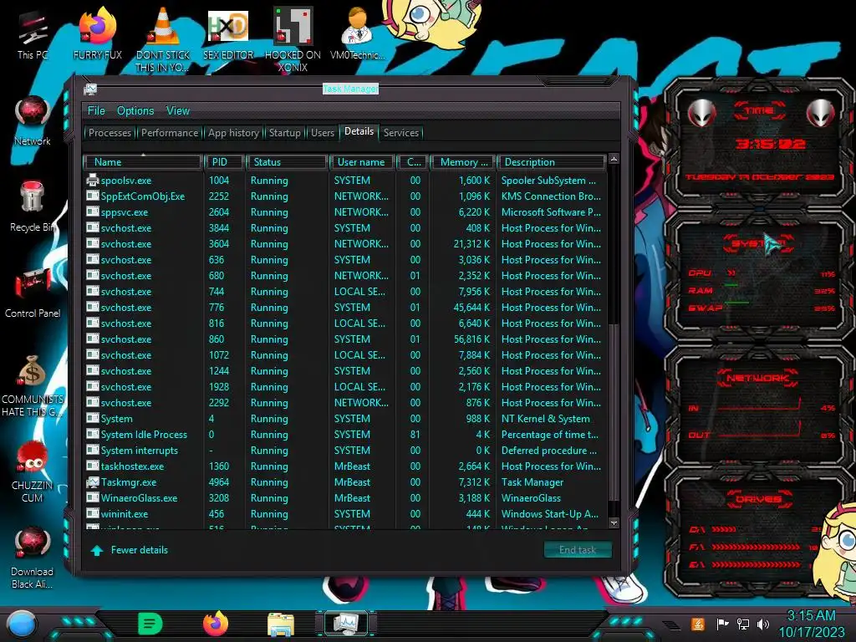The image size is (856, 642).
Task: Switch to the Performance tab
Action: (x=170, y=133)
